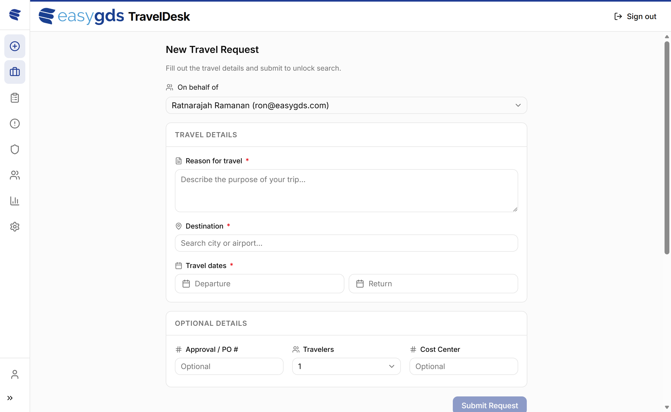Open the trips briefcase icon in sidebar
This screenshot has width=671, height=412.
pyautogui.click(x=15, y=72)
